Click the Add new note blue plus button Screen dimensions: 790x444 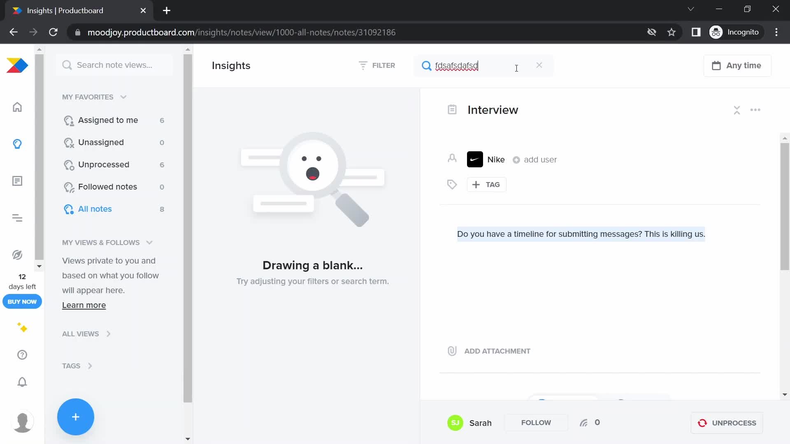tap(75, 416)
